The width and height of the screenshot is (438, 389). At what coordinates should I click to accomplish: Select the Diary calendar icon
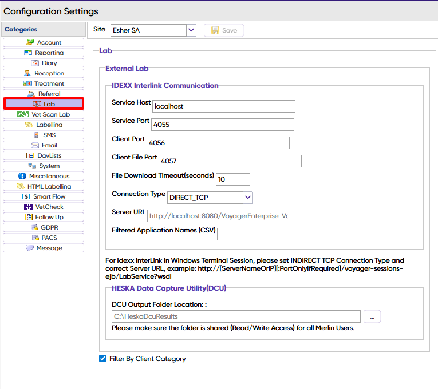coord(34,63)
